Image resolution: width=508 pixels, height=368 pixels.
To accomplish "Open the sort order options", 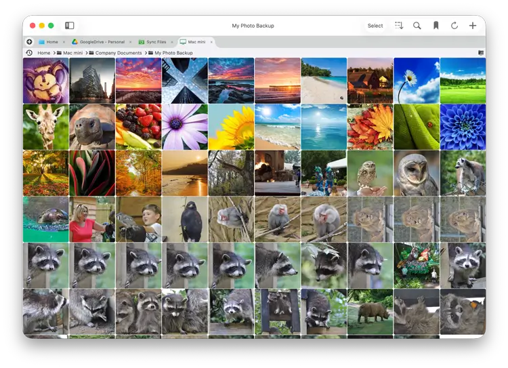I will 399,26.
